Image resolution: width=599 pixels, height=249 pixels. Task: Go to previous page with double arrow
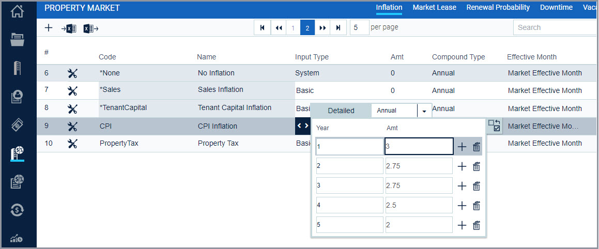[279, 27]
